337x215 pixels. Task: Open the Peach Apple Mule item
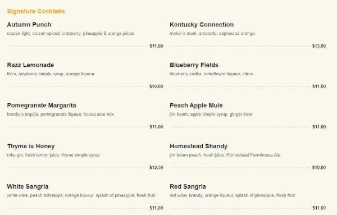coord(196,106)
